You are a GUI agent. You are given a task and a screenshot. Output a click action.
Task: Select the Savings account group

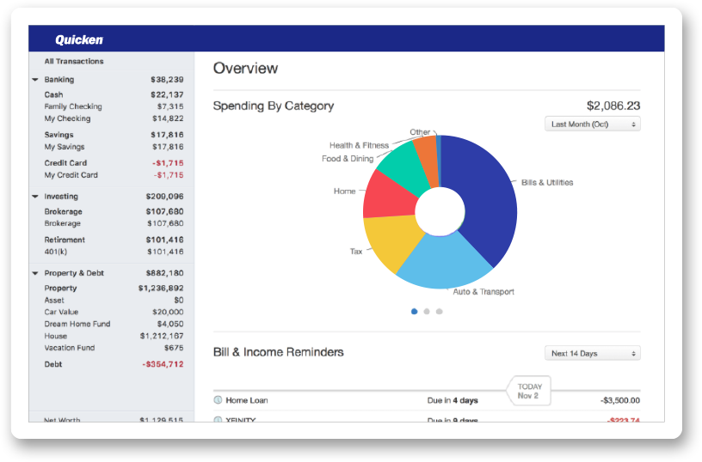coord(114,135)
